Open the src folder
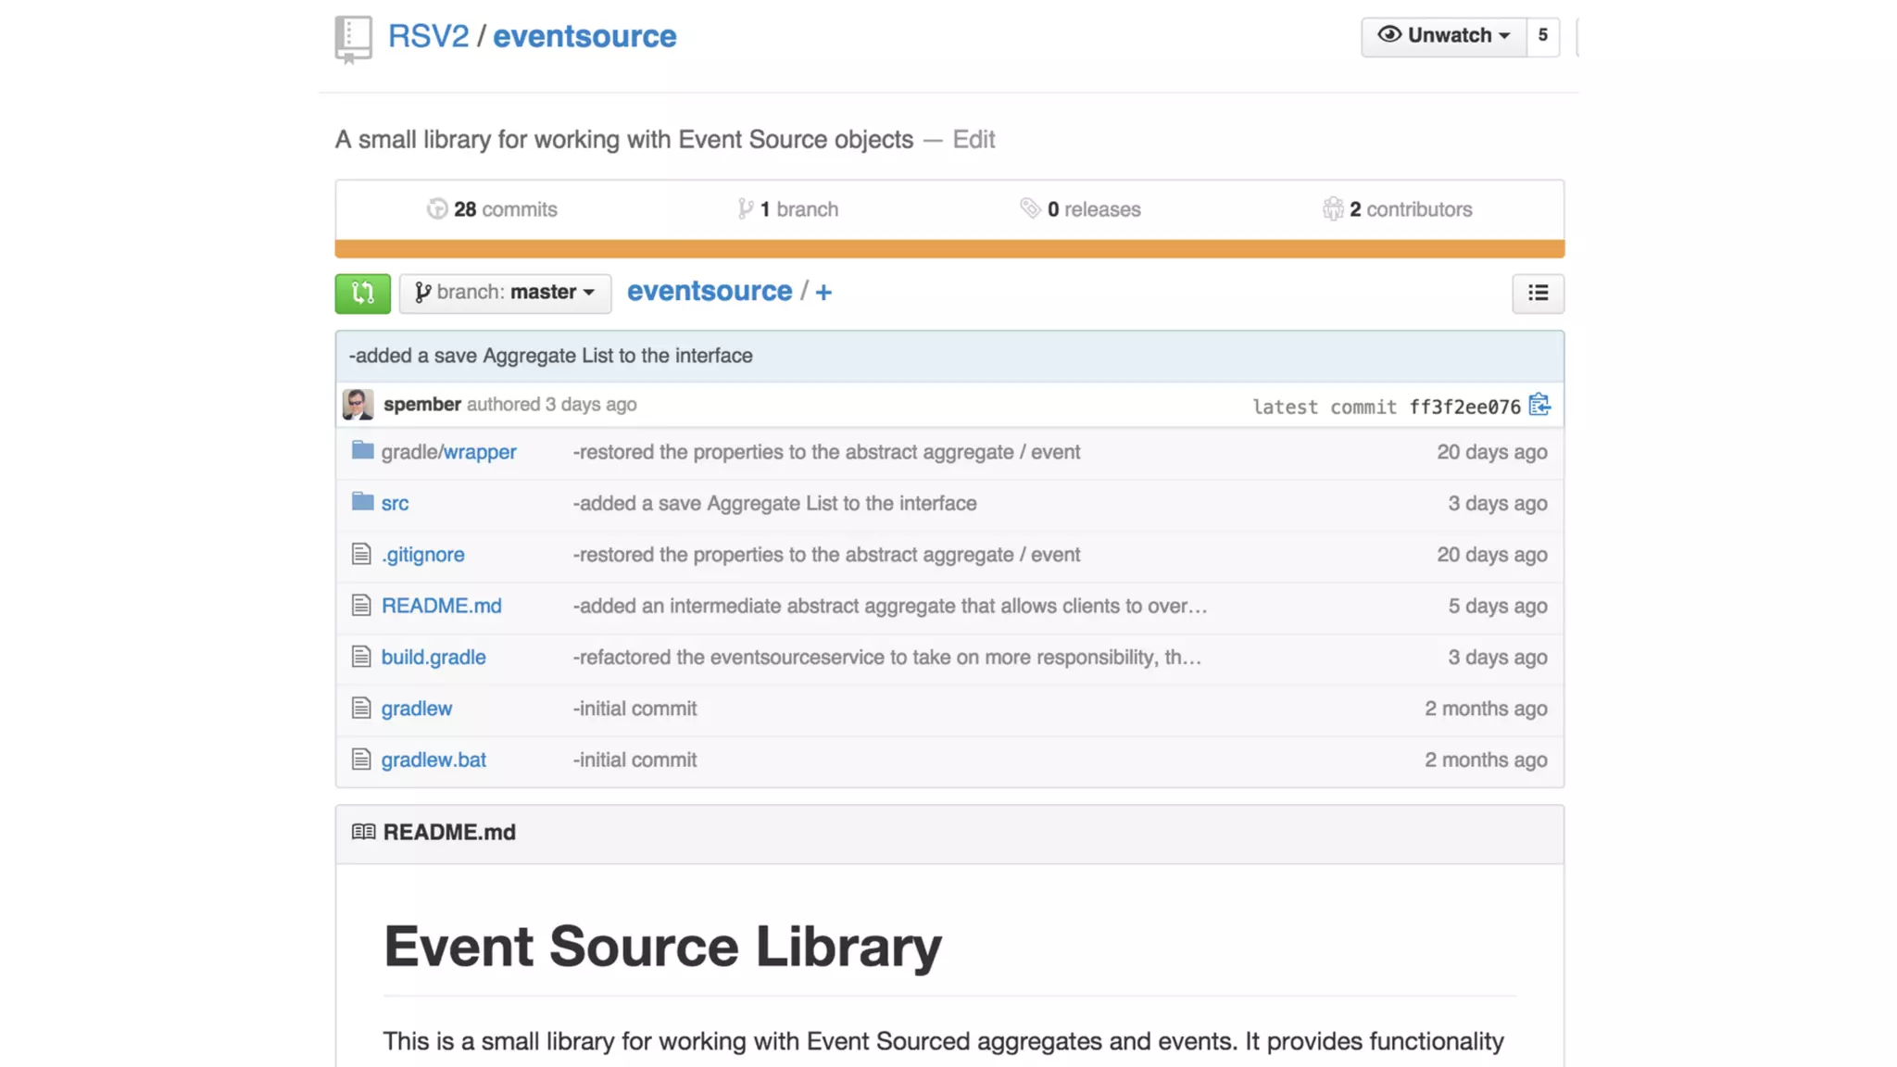1897x1067 pixels. pyautogui.click(x=395, y=503)
